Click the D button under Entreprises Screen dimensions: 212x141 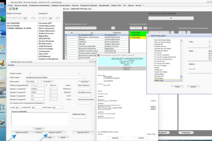[50, 19]
